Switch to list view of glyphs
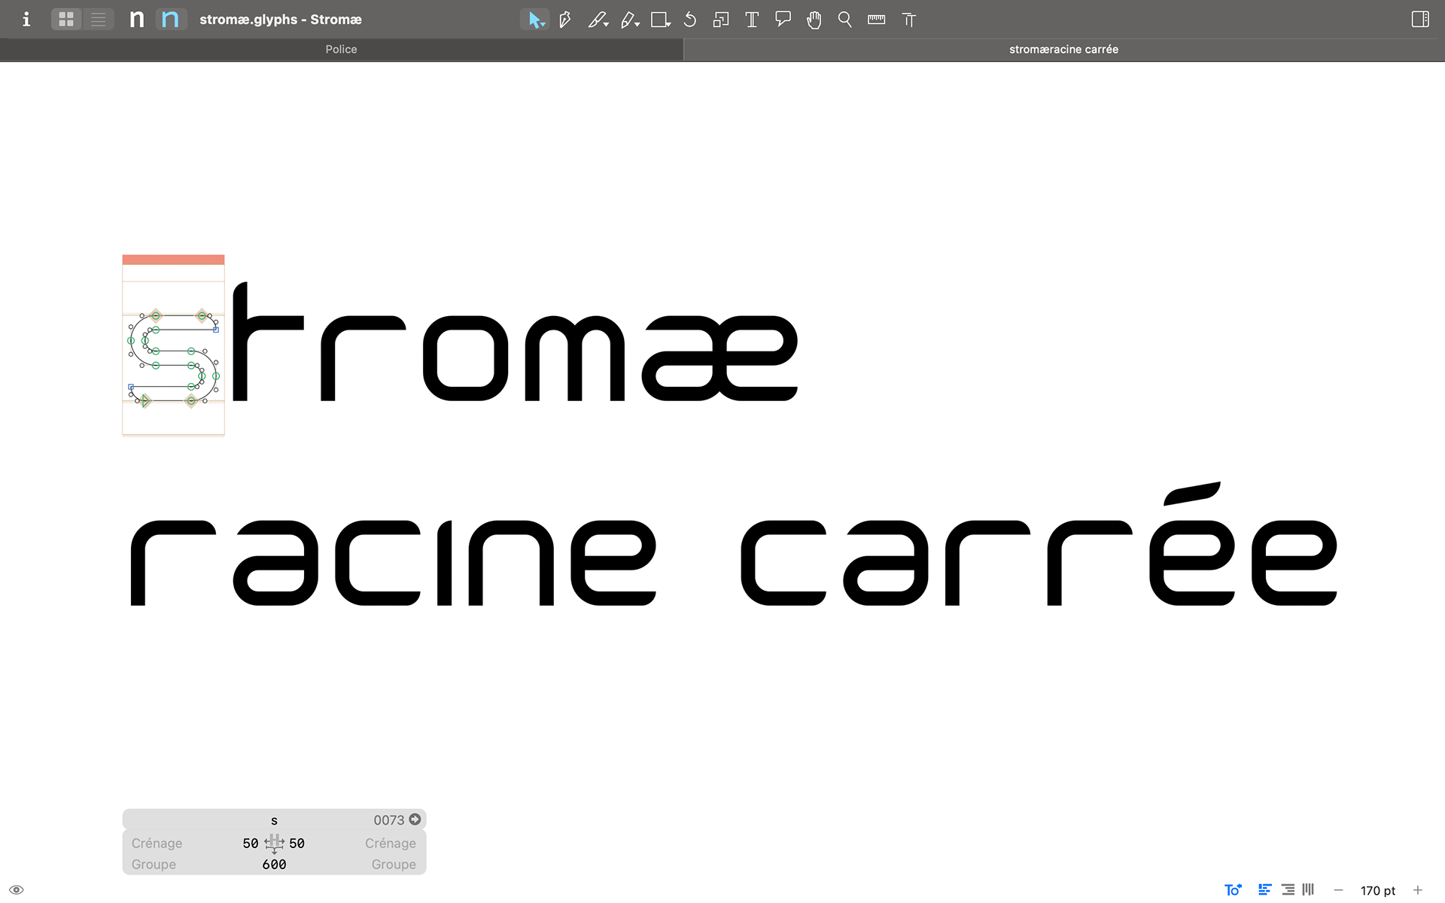Screen dimensions: 1445x903 pyautogui.click(x=99, y=20)
